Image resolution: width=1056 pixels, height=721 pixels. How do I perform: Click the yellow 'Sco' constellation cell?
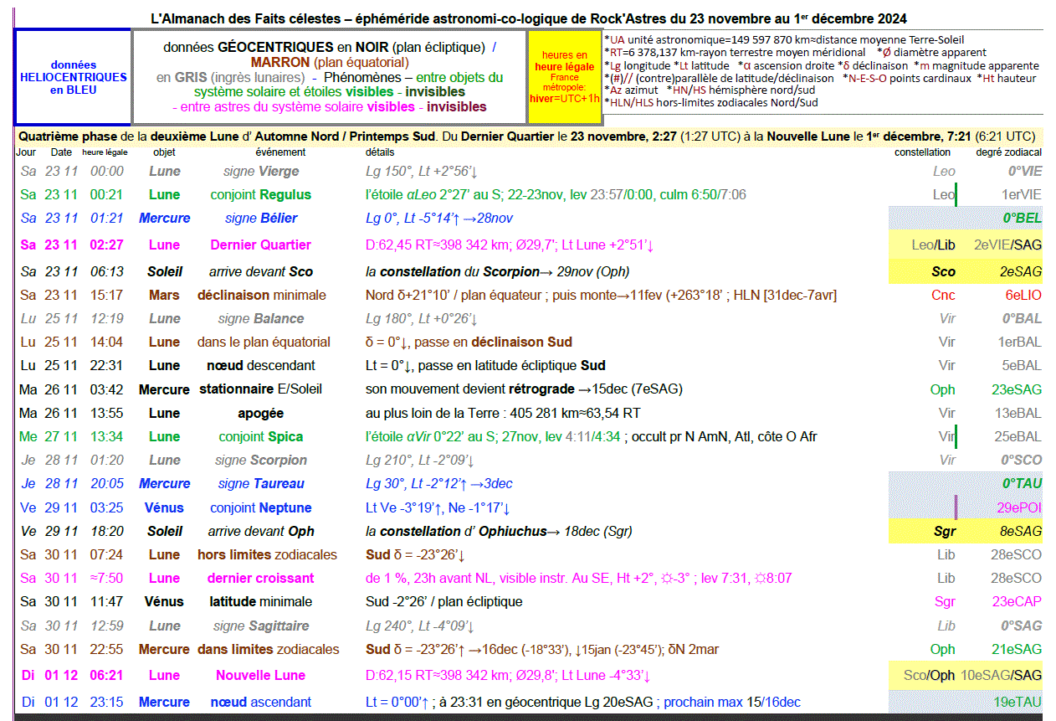943,272
